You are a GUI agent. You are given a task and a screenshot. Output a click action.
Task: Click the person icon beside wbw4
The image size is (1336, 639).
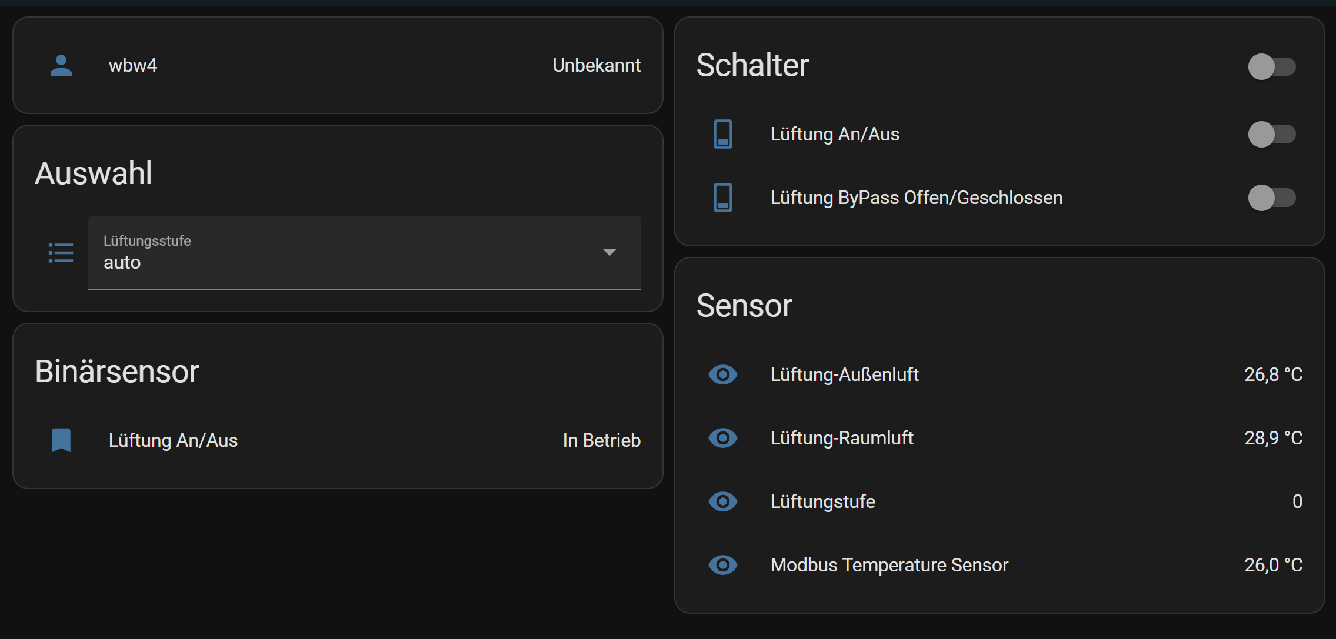61,65
